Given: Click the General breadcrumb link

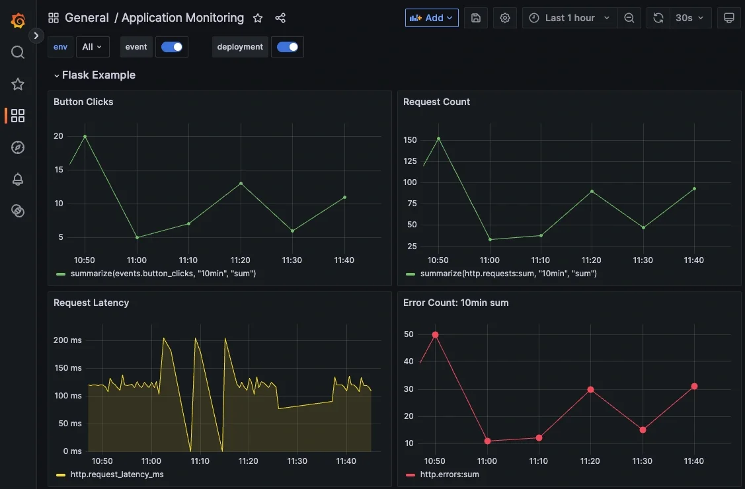Looking at the screenshot, I should 87,18.
